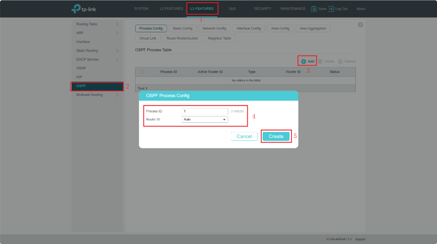Open the L2 FEATURES menu
The width and height of the screenshot is (437, 244).
[x=171, y=8]
